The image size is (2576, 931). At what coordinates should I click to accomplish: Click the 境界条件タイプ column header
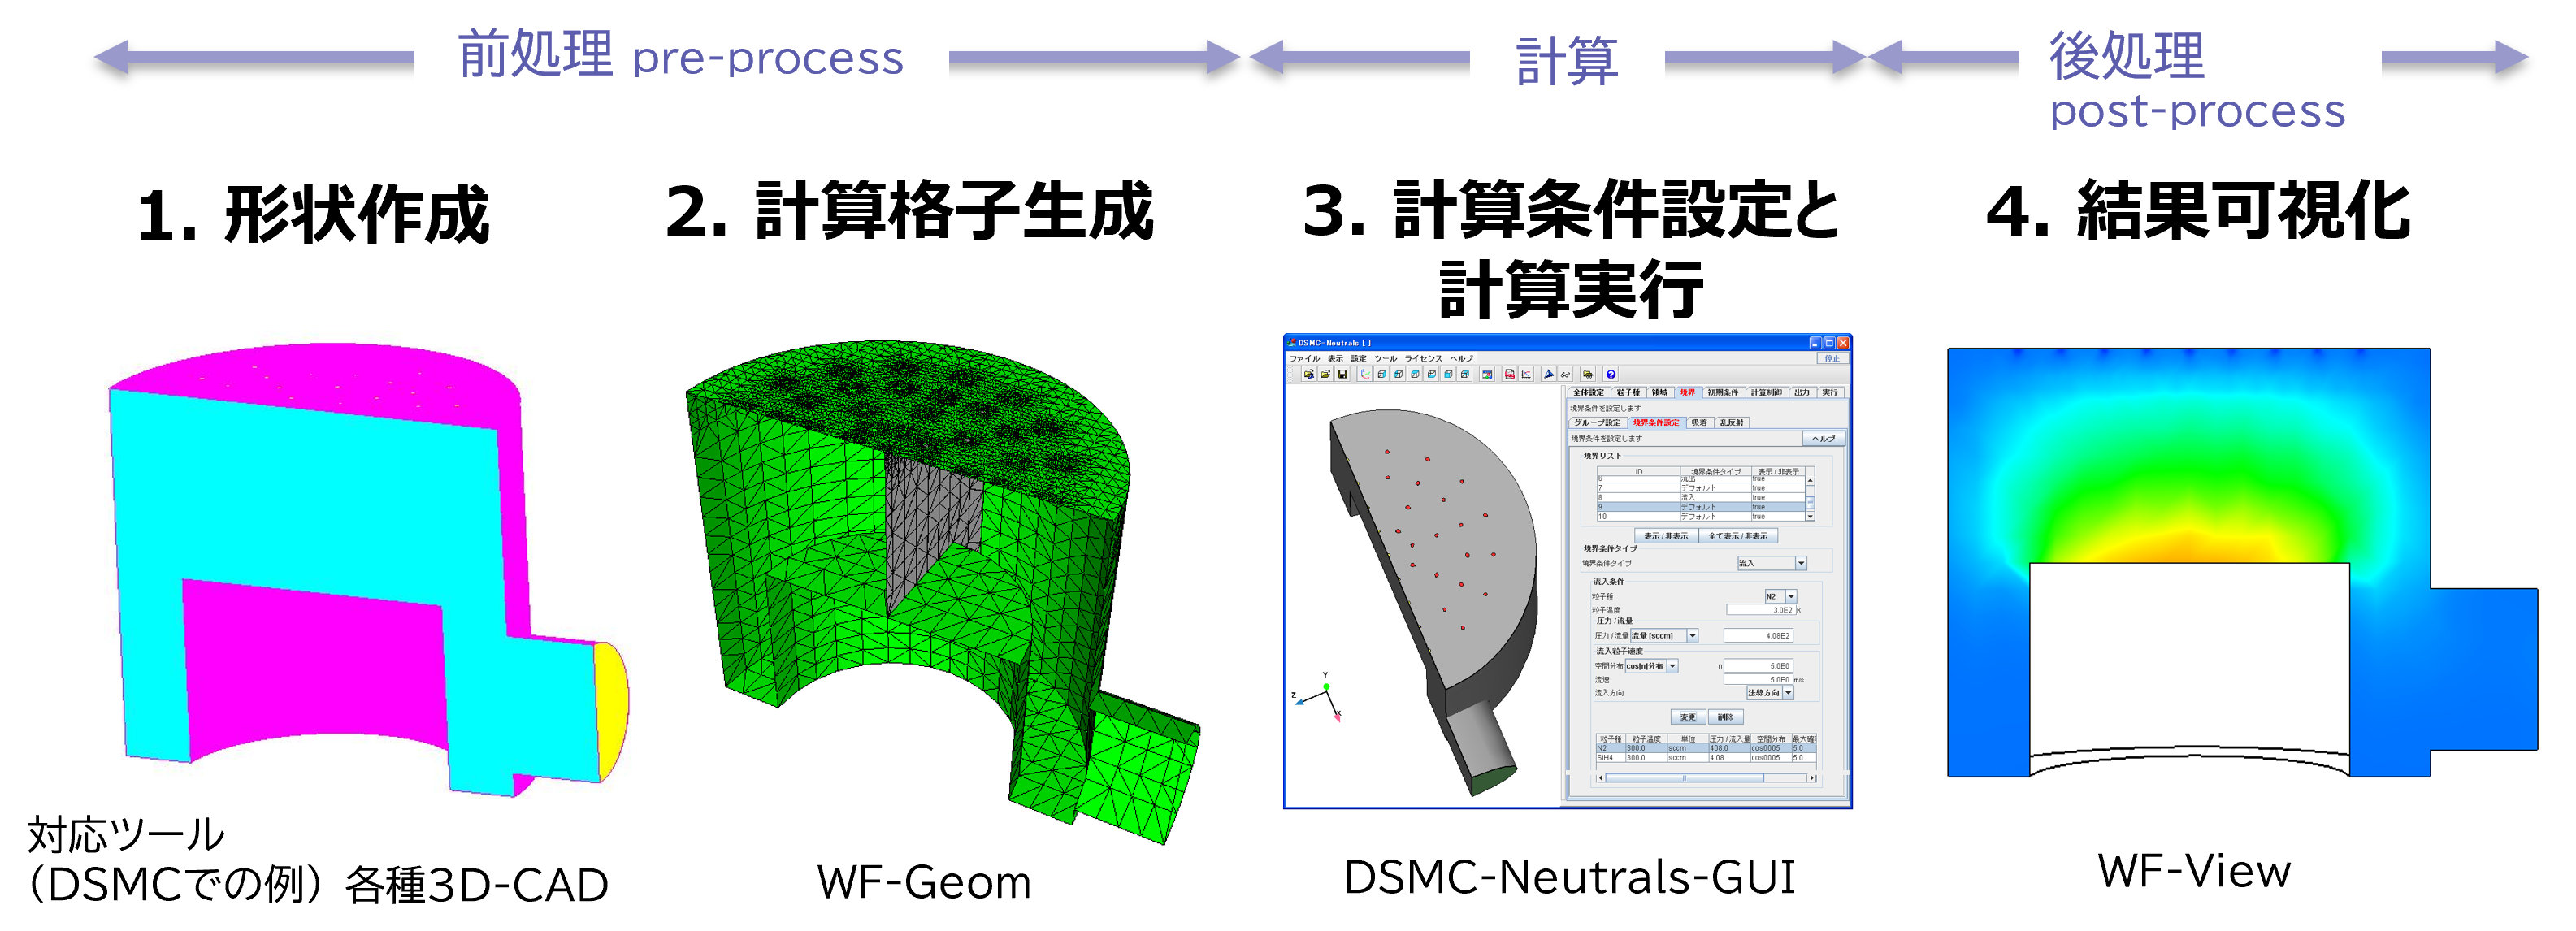pos(1716,472)
